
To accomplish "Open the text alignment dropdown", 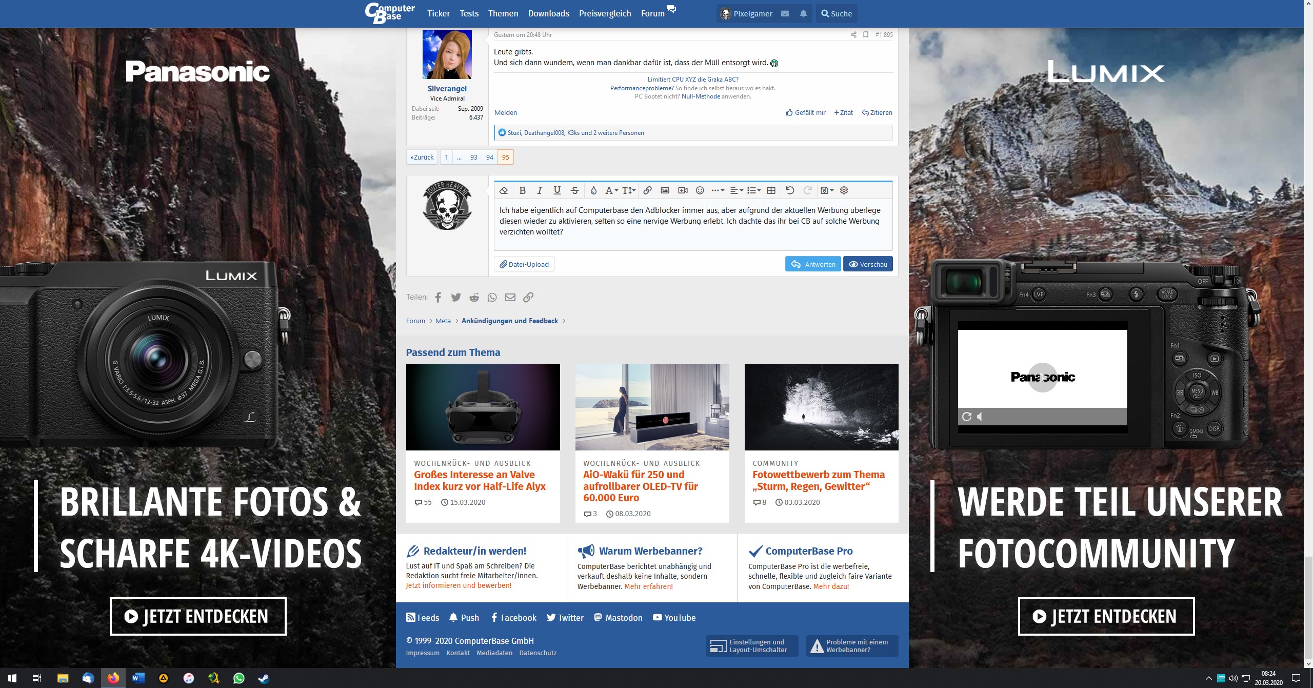I will tap(737, 190).
